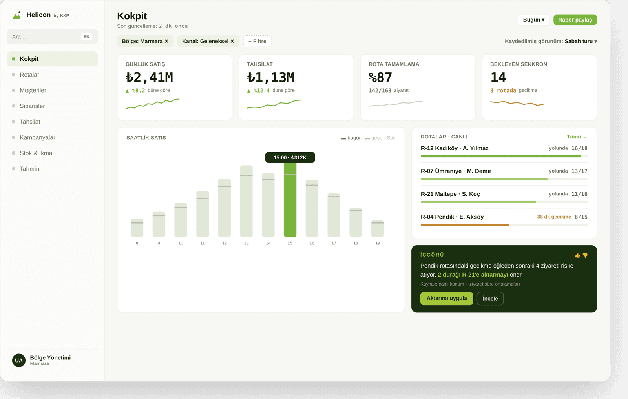Open Tümü link for all routes
The image size is (628, 399).
[577, 137]
